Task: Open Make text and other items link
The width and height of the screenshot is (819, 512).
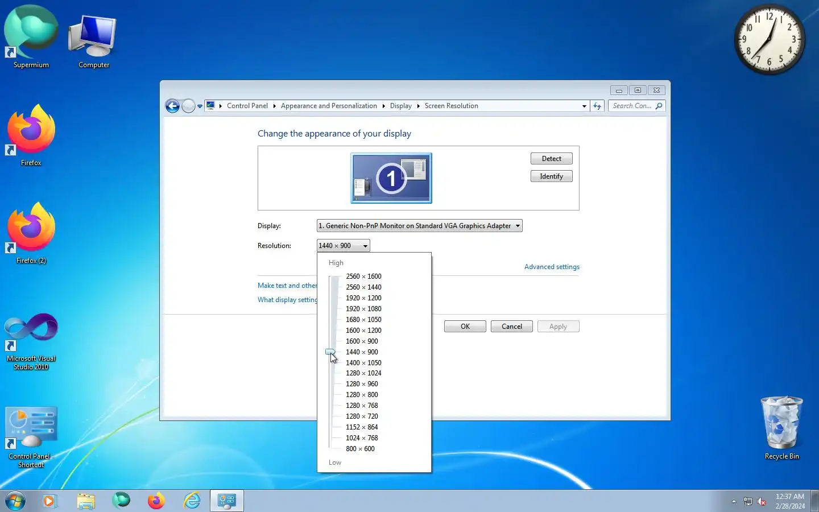Action: [287, 286]
